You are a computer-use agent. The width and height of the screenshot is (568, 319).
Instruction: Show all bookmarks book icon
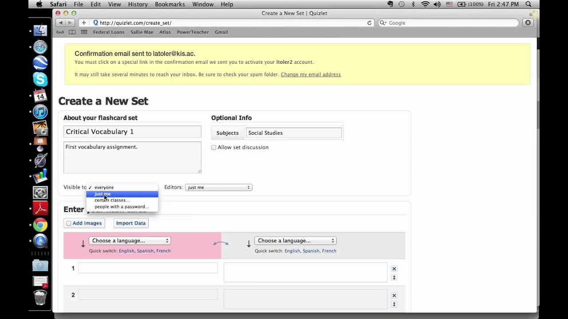[x=72, y=32]
